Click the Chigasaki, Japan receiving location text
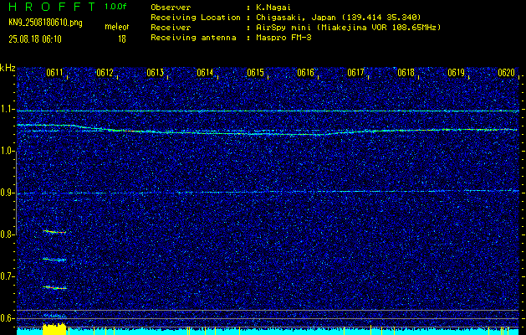The height and width of the screenshot is (335, 526). point(338,18)
